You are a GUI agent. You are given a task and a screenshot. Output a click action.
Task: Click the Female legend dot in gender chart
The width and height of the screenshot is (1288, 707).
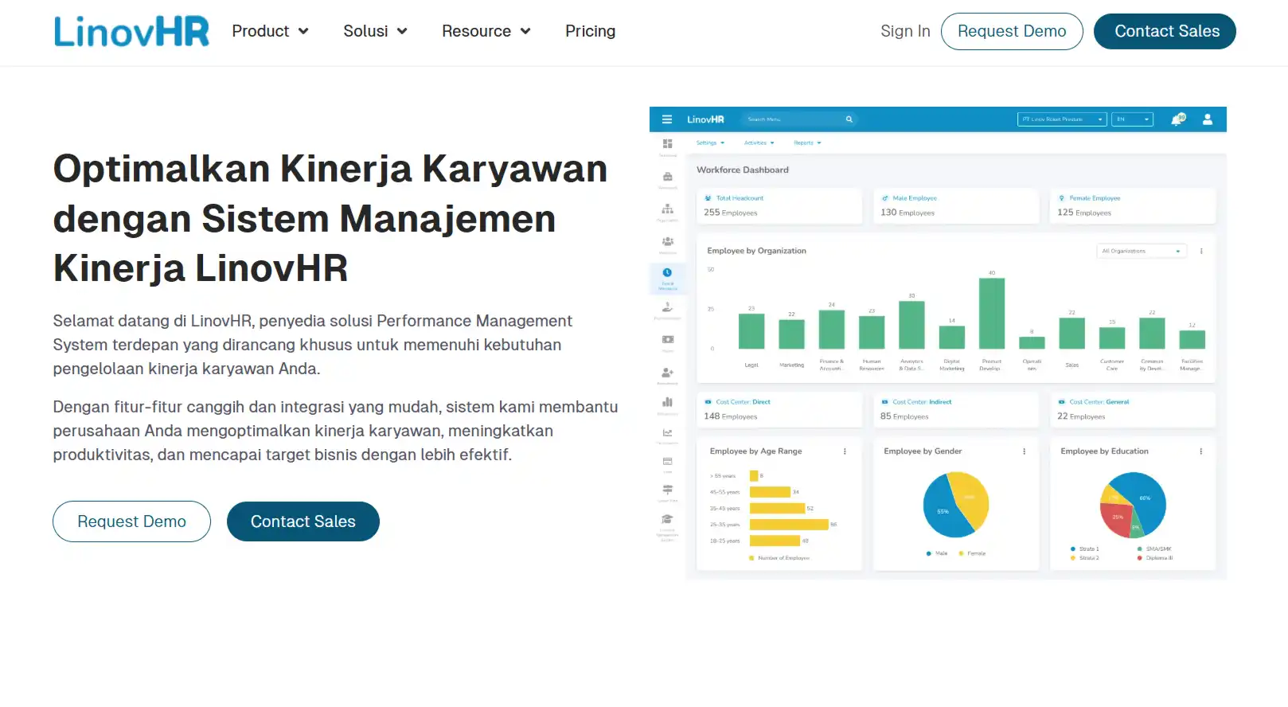point(961,553)
